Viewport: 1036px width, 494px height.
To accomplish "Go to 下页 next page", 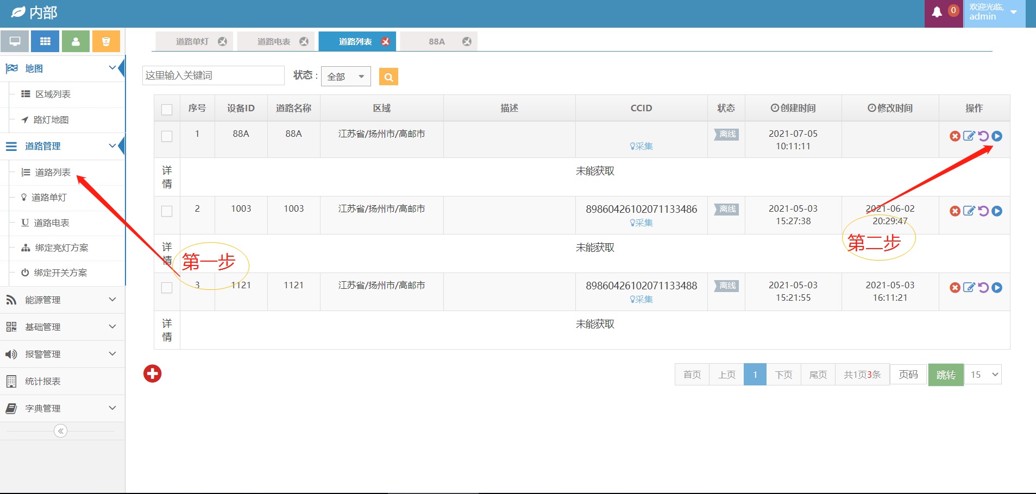I will 783,375.
